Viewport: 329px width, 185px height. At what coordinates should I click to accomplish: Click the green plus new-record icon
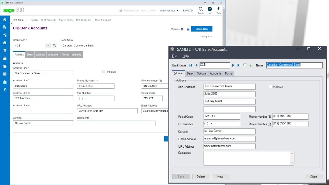(251, 65)
